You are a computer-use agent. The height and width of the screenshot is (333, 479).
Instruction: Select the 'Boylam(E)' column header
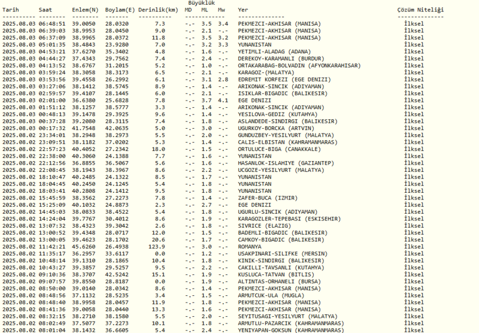click(x=120, y=10)
